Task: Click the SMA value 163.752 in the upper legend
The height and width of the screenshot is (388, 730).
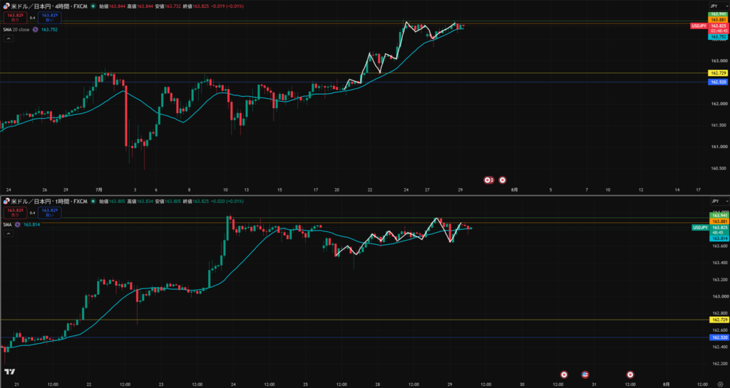Action: (49, 29)
